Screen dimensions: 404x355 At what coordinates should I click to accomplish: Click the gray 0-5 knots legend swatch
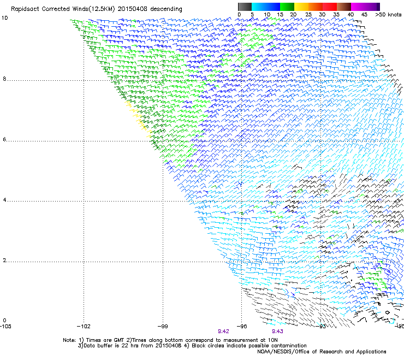pyautogui.click(x=245, y=7)
